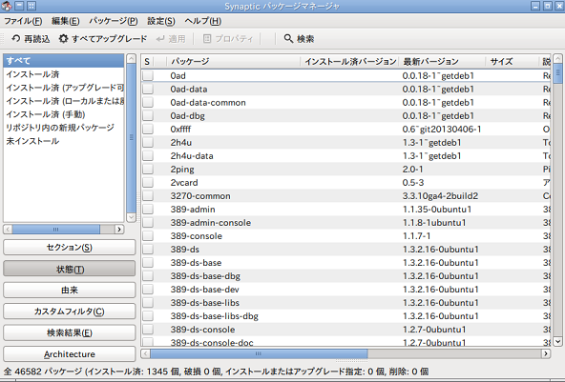The height and width of the screenshot is (382, 565).
Task: Select the 389-ds-console package row
Action: [x=345, y=330]
